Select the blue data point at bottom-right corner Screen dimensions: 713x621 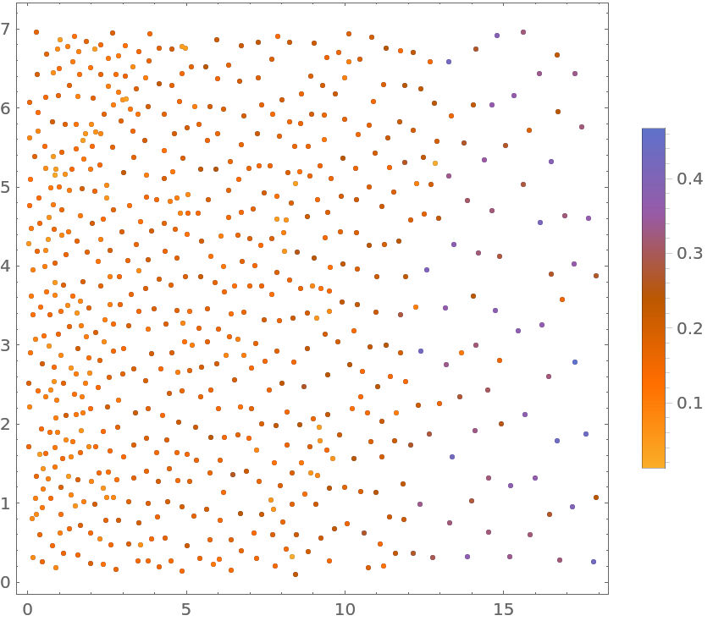click(x=594, y=562)
